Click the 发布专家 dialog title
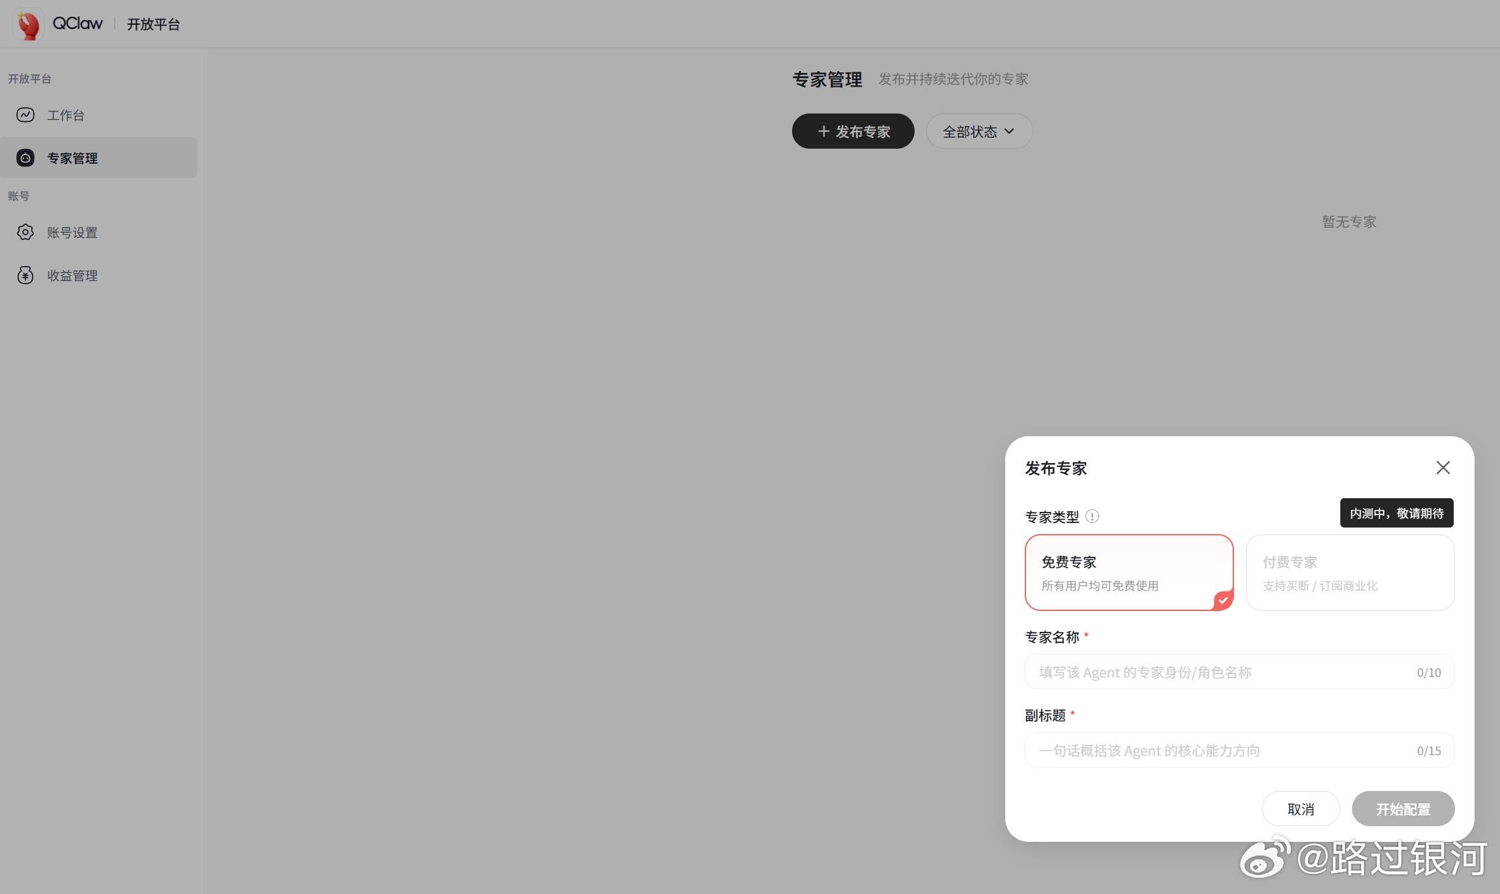Screen dimensions: 1500x894 click(1056, 468)
